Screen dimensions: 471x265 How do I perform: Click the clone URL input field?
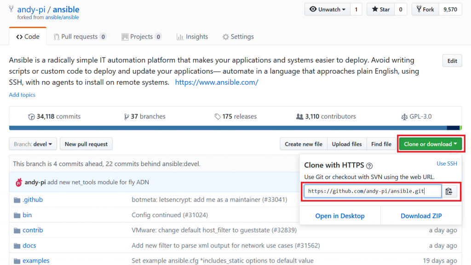tap(373, 191)
